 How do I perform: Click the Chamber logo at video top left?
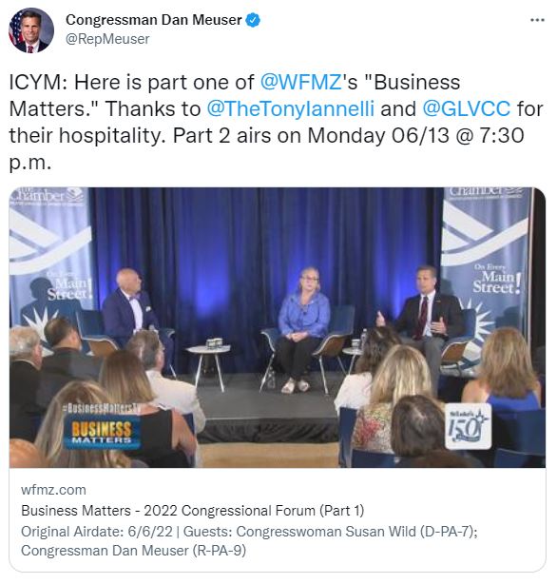(x=48, y=196)
